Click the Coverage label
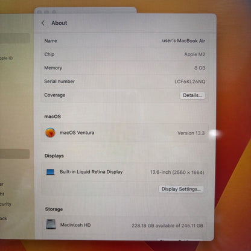Screen dimensions: 251x251 [55, 95]
